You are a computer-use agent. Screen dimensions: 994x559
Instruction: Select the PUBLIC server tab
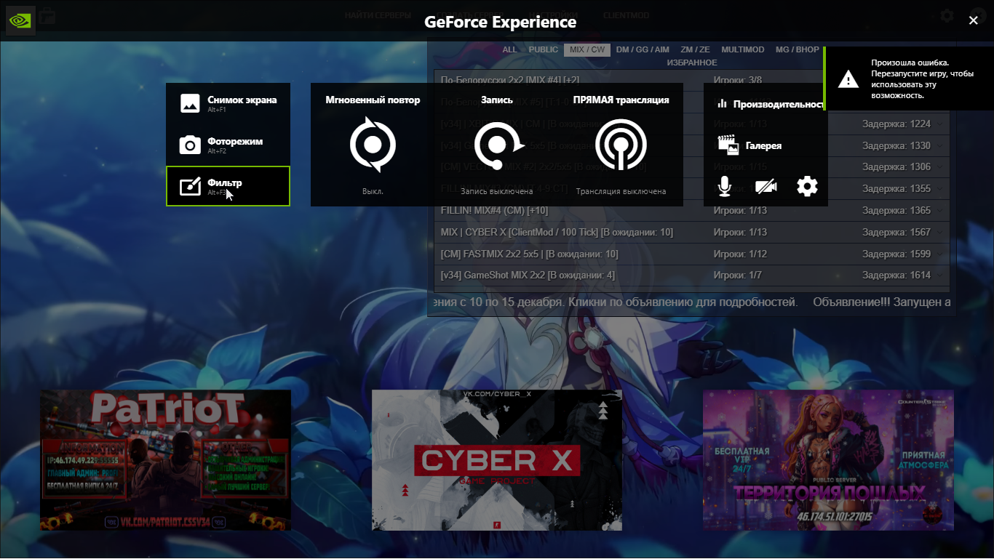(x=544, y=49)
